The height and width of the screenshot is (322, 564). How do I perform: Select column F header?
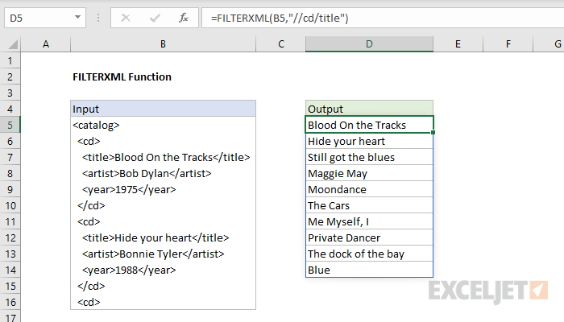[x=508, y=44]
